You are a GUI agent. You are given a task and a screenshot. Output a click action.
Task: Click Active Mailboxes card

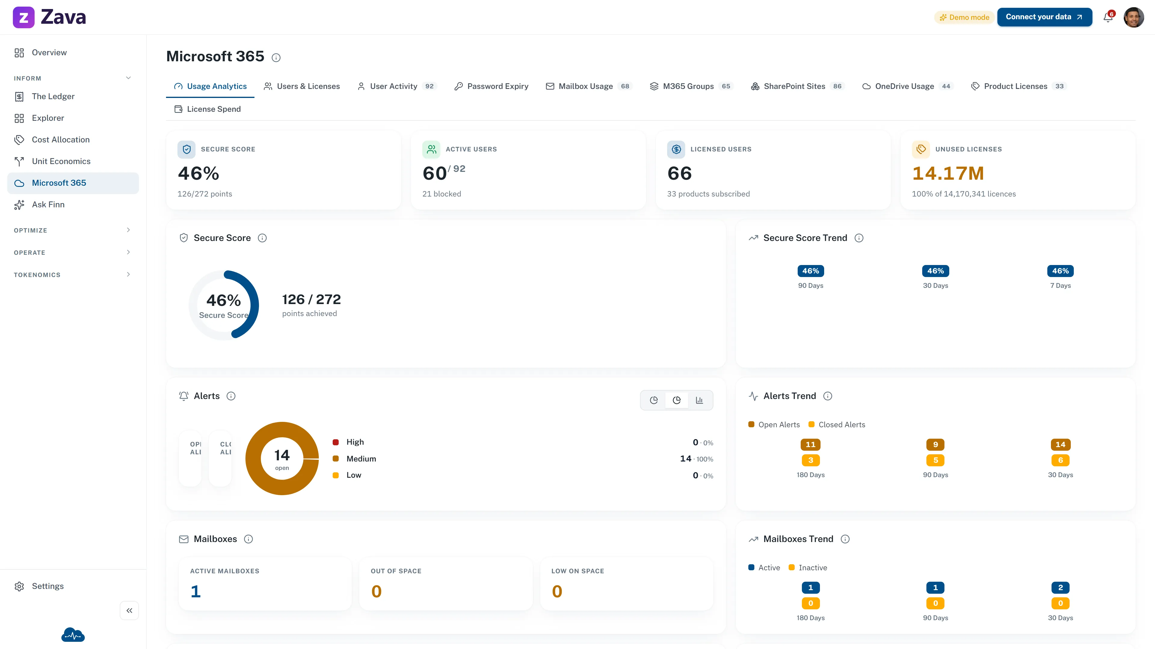[x=265, y=584]
